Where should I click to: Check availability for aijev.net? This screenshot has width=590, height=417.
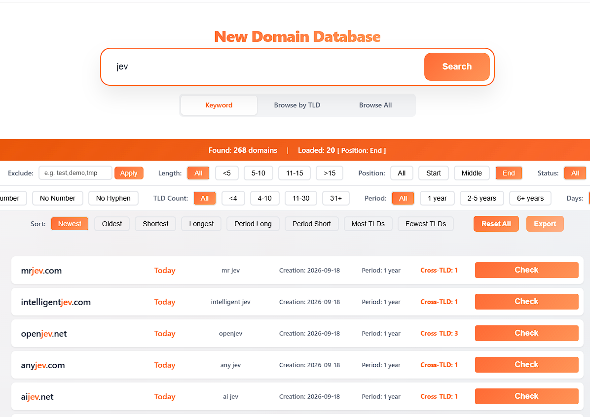point(526,396)
